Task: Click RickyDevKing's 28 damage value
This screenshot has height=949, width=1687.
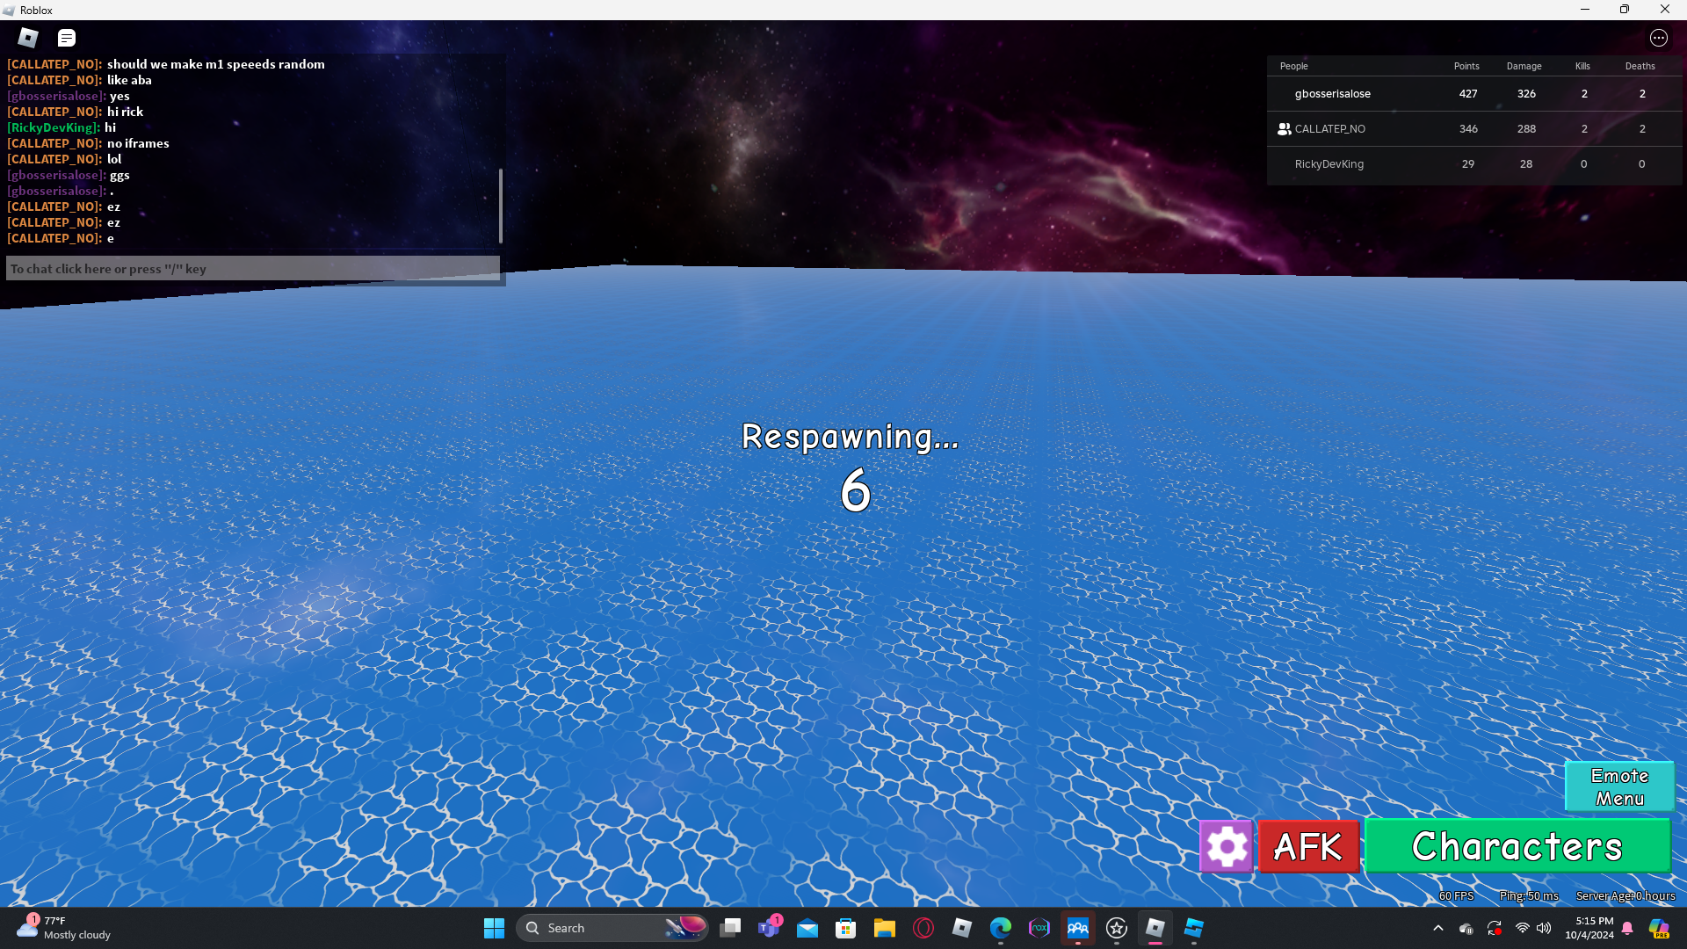Action: (1526, 164)
